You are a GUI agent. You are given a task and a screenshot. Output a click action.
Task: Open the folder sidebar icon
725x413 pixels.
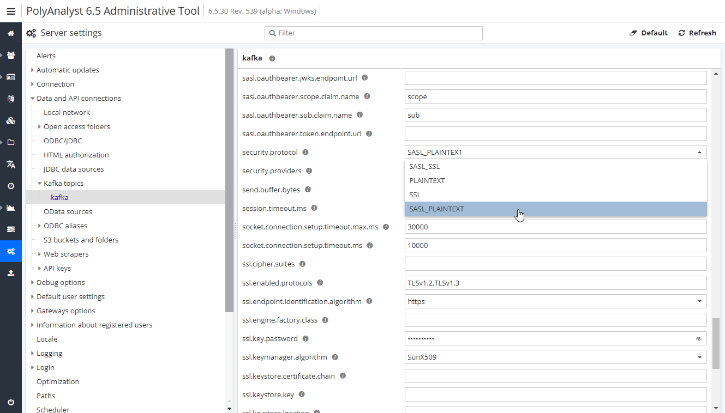pyautogui.click(x=10, y=142)
